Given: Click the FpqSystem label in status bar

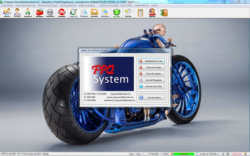Looking at the screenshot, I should tap(237, 154).
